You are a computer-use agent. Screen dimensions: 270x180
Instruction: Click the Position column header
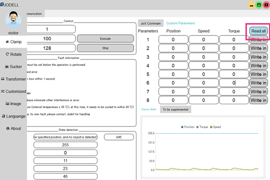(x=173, y=31)
